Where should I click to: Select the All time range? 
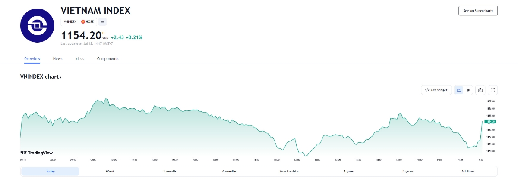point(467,172)
